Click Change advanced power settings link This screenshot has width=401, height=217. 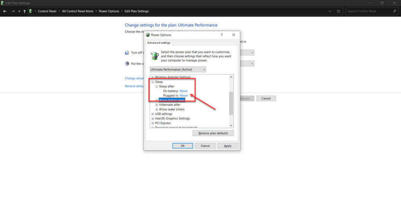[134, 78]
